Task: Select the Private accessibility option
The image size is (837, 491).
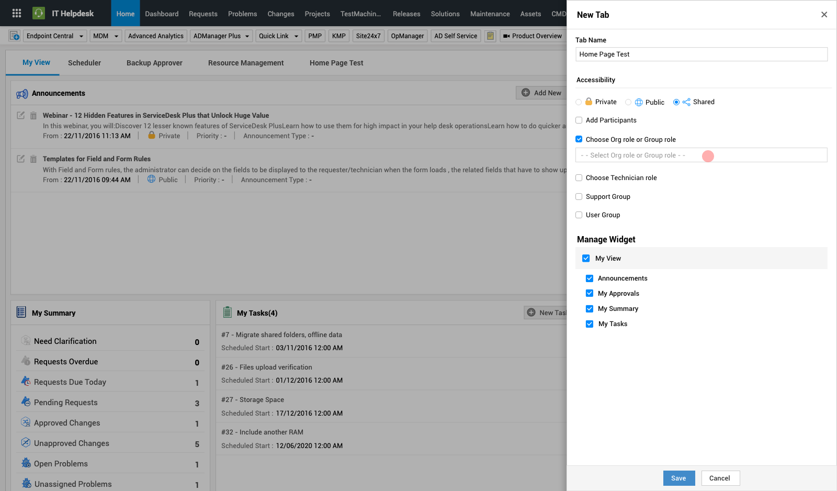Action: 579,102
